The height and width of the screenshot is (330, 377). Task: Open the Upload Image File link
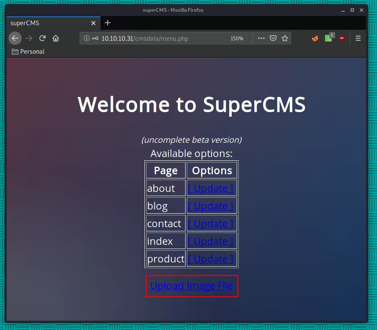pos(191,286)
